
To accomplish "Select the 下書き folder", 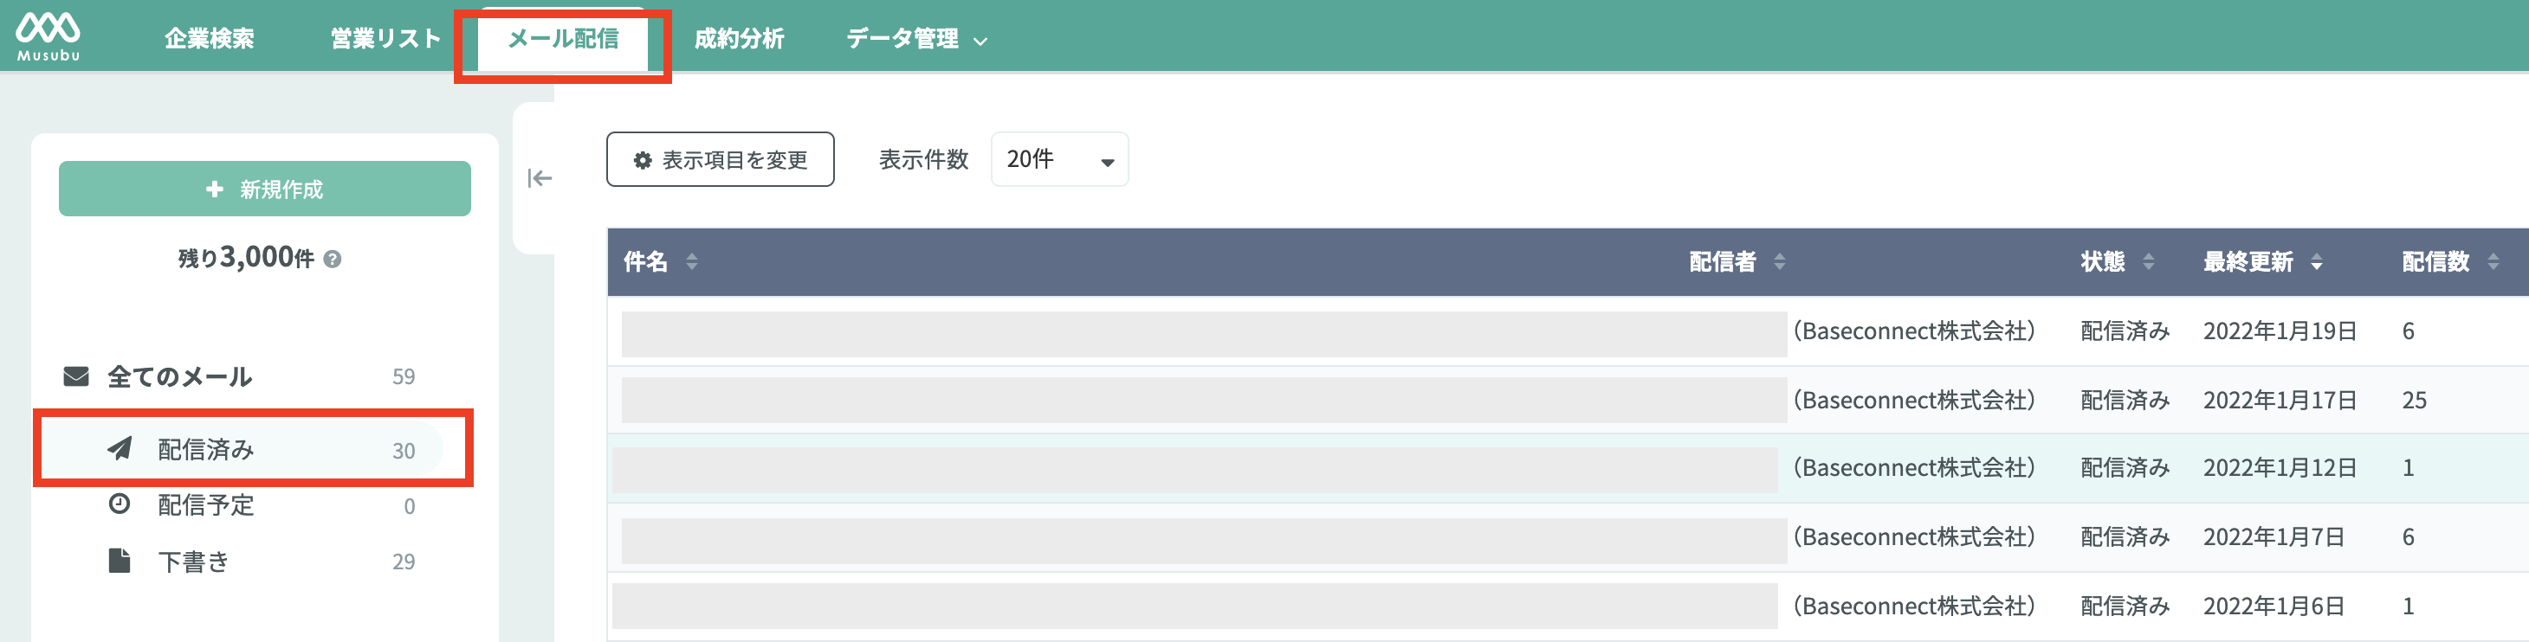I will (240, 561).
